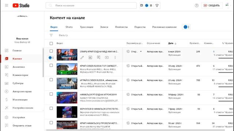Click the blue extension icon beside tabs
Image resolution: width=234 pixels, height=131 pixels.
[185, 27]
